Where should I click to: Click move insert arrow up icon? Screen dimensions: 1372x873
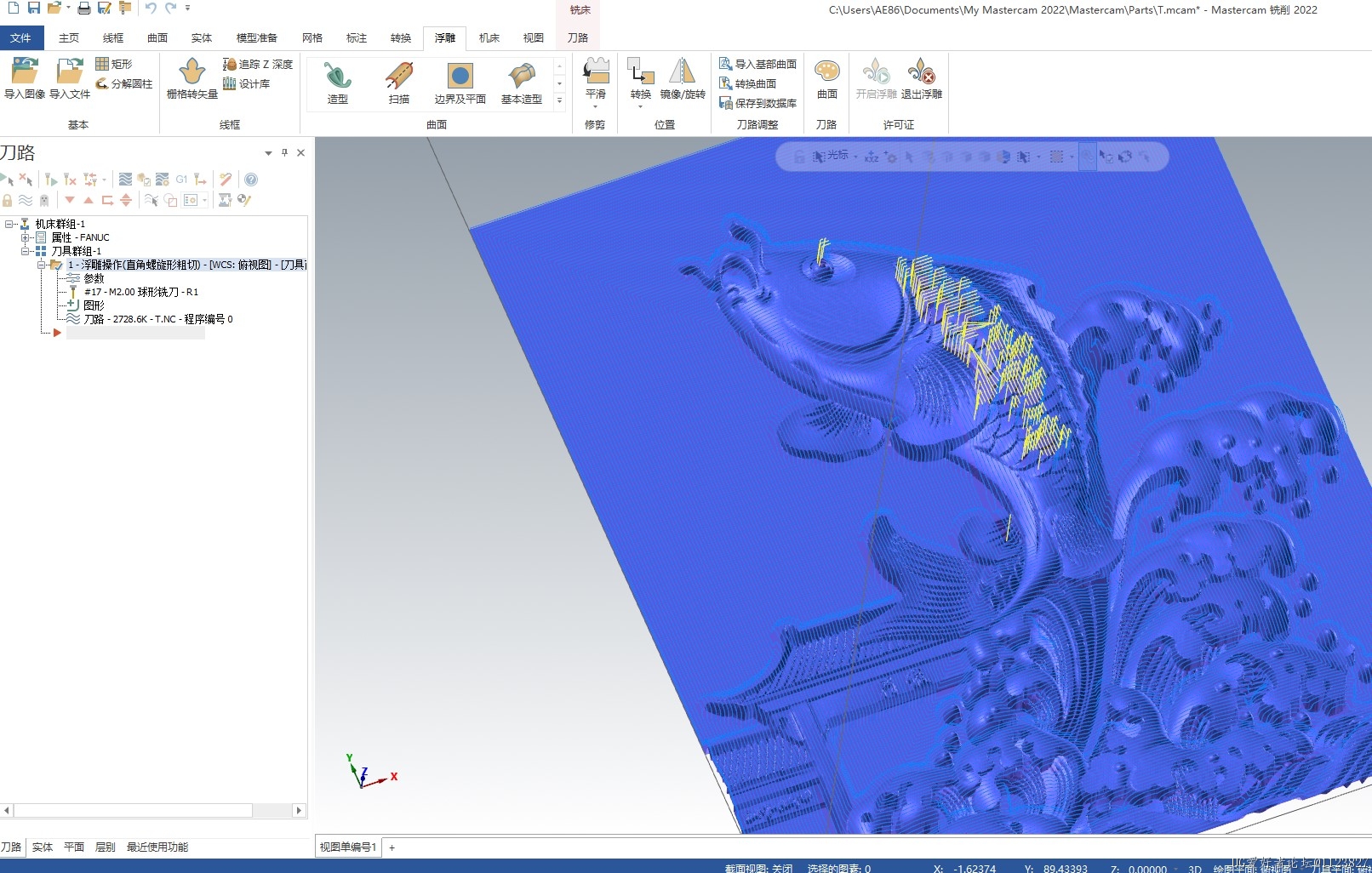(x=89, y=200)
